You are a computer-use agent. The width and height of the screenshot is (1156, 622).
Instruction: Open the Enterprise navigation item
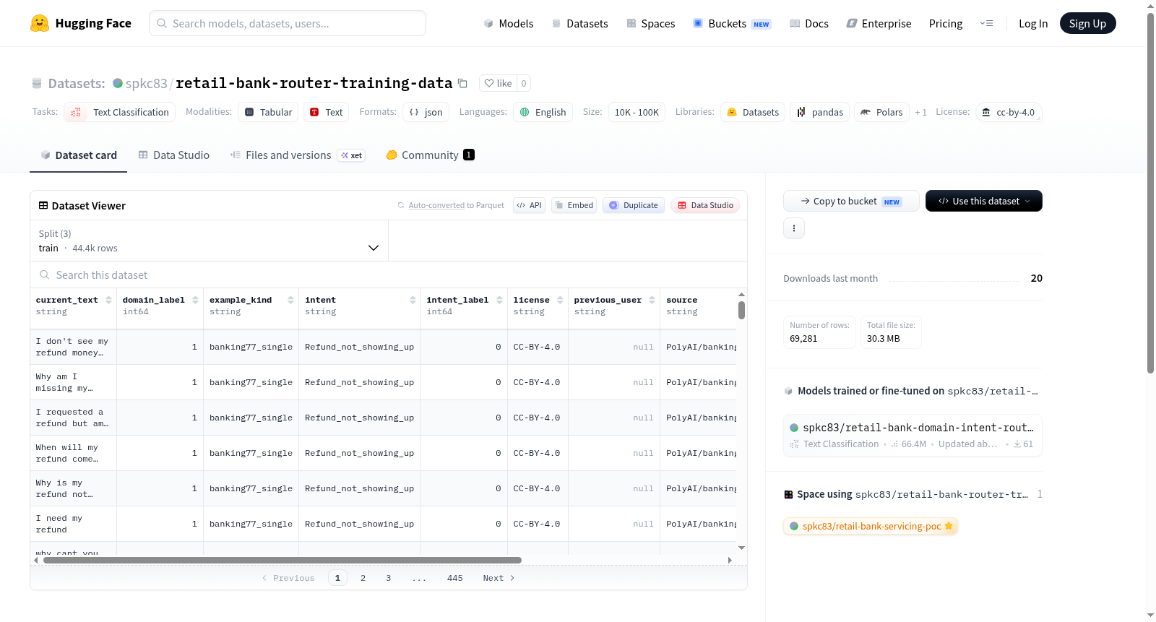[879, 23]
